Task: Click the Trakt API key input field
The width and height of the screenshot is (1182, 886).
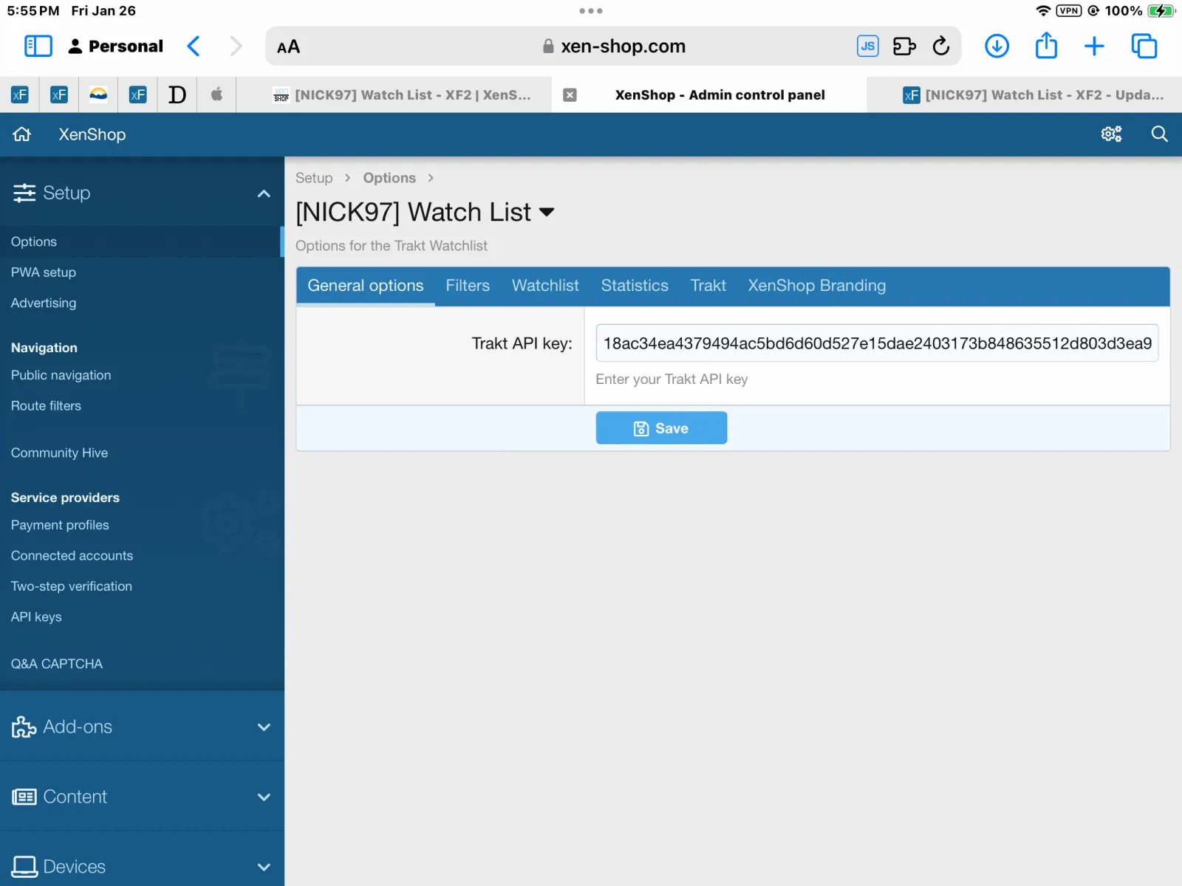Action: tap(876, 343)
